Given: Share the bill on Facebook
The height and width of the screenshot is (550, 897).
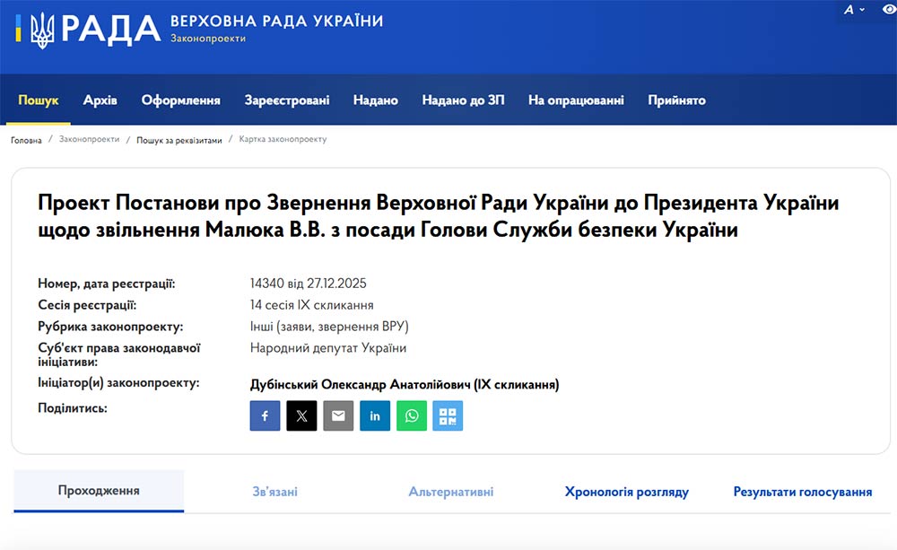Looking at the screenshot, I should 265,415.
